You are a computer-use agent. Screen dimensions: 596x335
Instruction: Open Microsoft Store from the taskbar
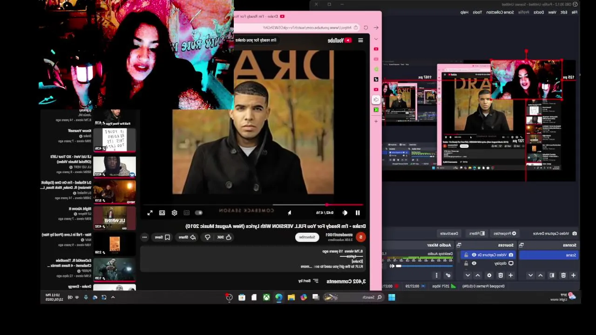[242, 297]
